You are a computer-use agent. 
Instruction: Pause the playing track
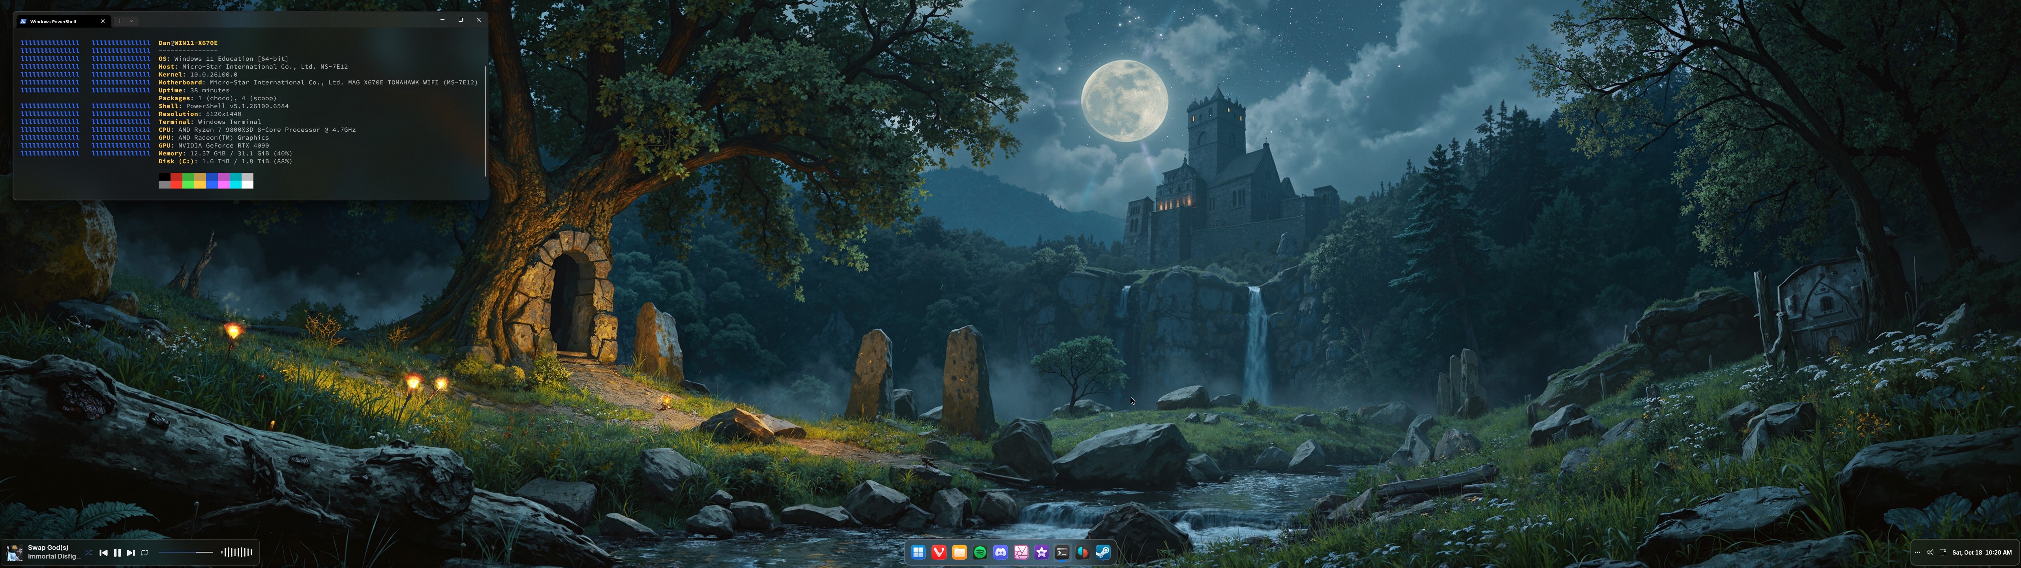coord(117,552)
